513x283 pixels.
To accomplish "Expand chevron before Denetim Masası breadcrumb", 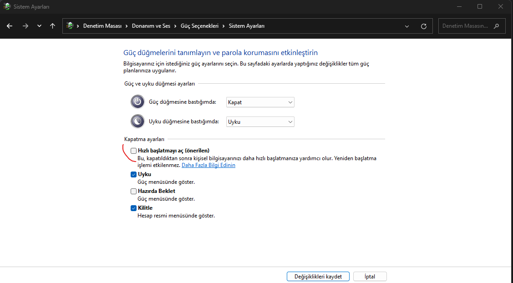I will coord(78,26).
